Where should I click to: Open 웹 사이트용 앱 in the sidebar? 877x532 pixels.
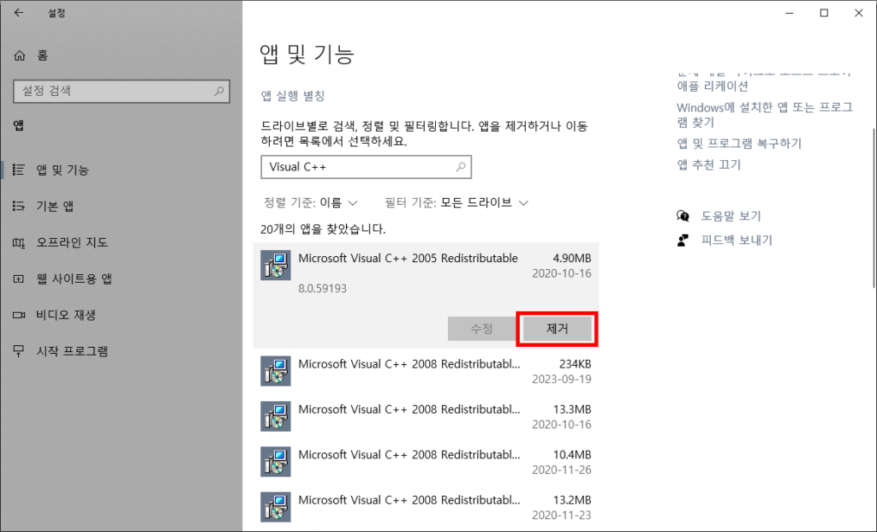[x=74, y=278]
